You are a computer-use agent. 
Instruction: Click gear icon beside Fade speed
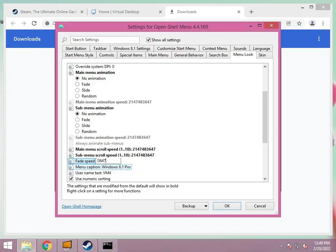(71, 161)
